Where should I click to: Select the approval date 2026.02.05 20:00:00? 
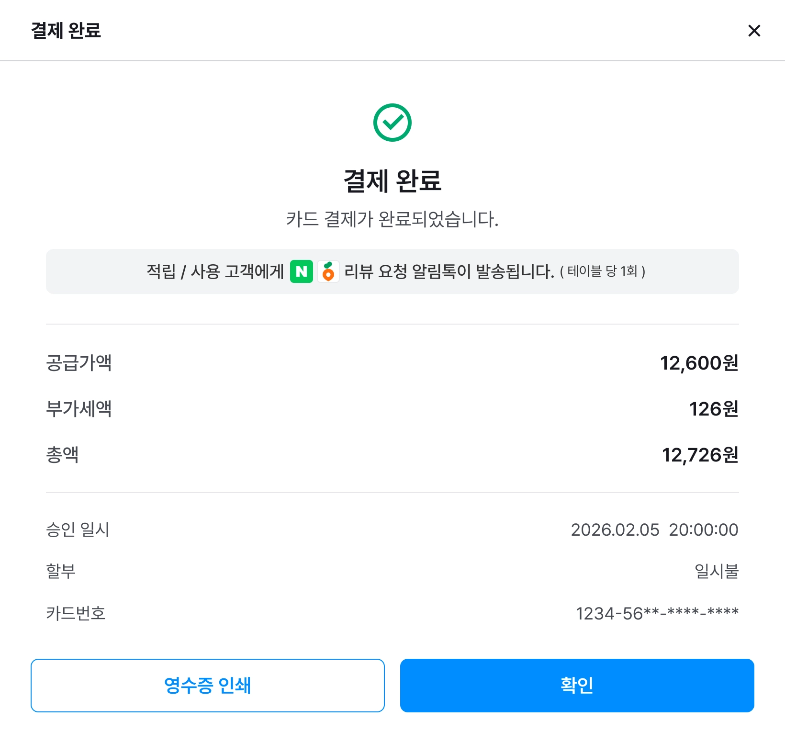pos(654,529)
